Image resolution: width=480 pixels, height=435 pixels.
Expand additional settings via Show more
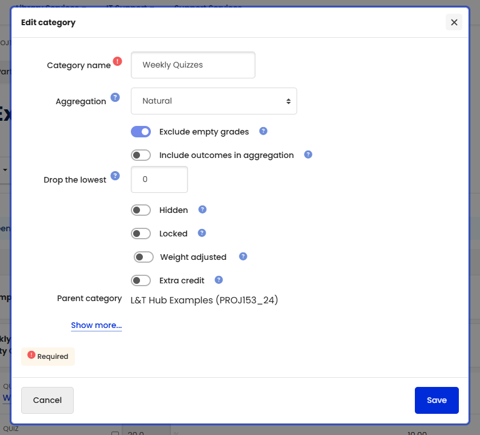pos(96,325)
